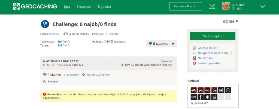Image resolution: width=279 pixels, height=109 pixels.
Task: Click the Vpišite najdbo button
Action: click(x=213, y=36)
